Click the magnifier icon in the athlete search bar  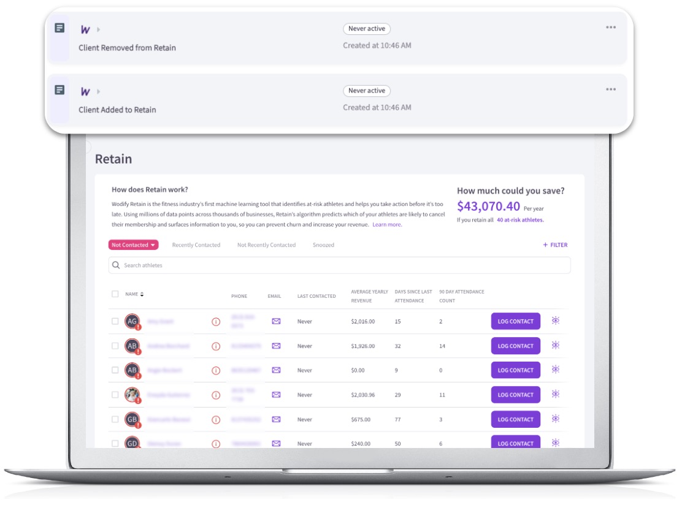pos(116,265)
